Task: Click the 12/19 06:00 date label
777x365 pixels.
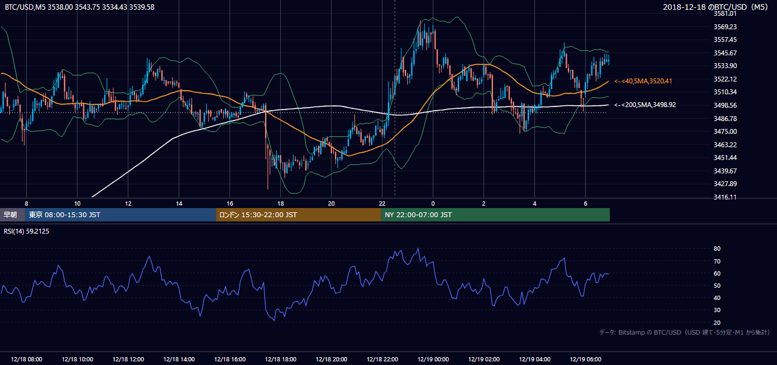Action: [585, 360]
